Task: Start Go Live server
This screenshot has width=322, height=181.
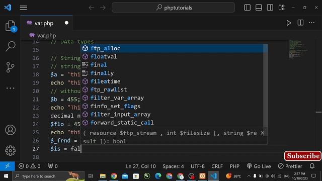Action: point(259,166)
